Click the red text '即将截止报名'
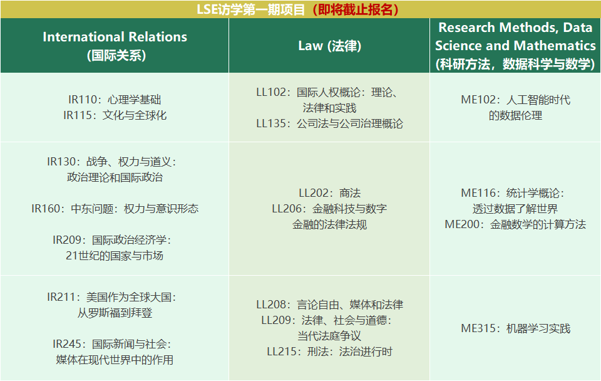 (356, 9)
